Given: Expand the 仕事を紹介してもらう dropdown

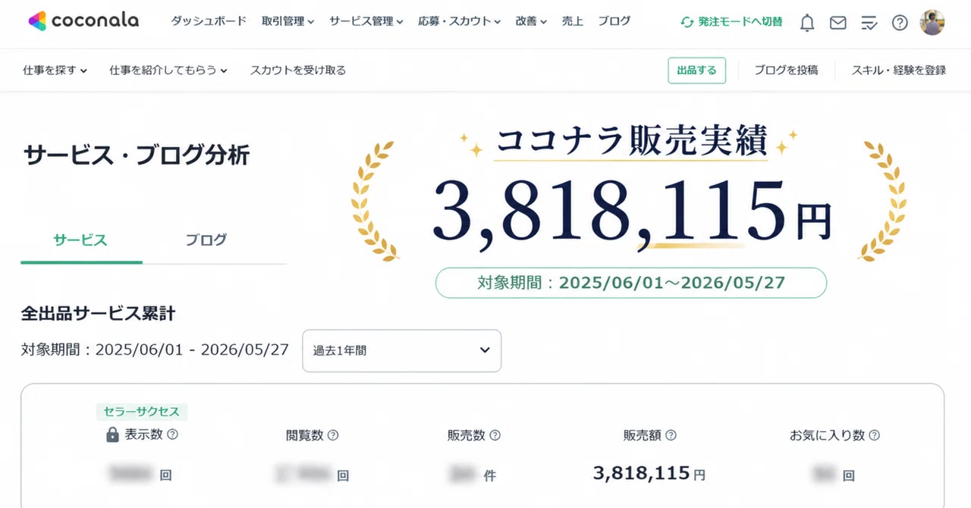Looking at the screenshot, I should (x=168, y=70).
